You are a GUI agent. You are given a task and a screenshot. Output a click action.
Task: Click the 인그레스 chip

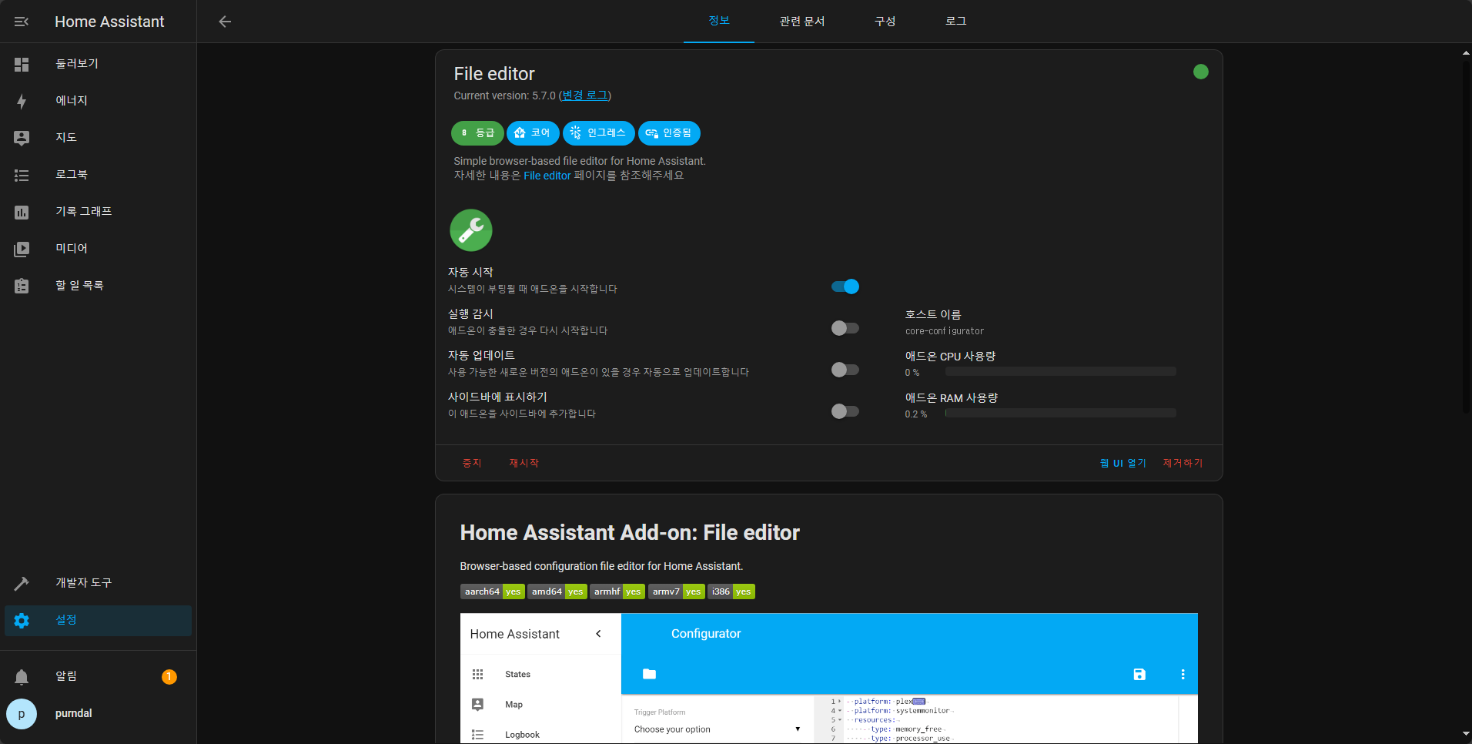(x=599, y=133)
